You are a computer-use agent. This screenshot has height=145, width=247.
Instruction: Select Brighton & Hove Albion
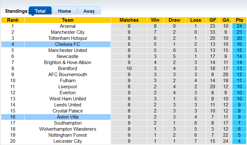[x=68, y=62]
